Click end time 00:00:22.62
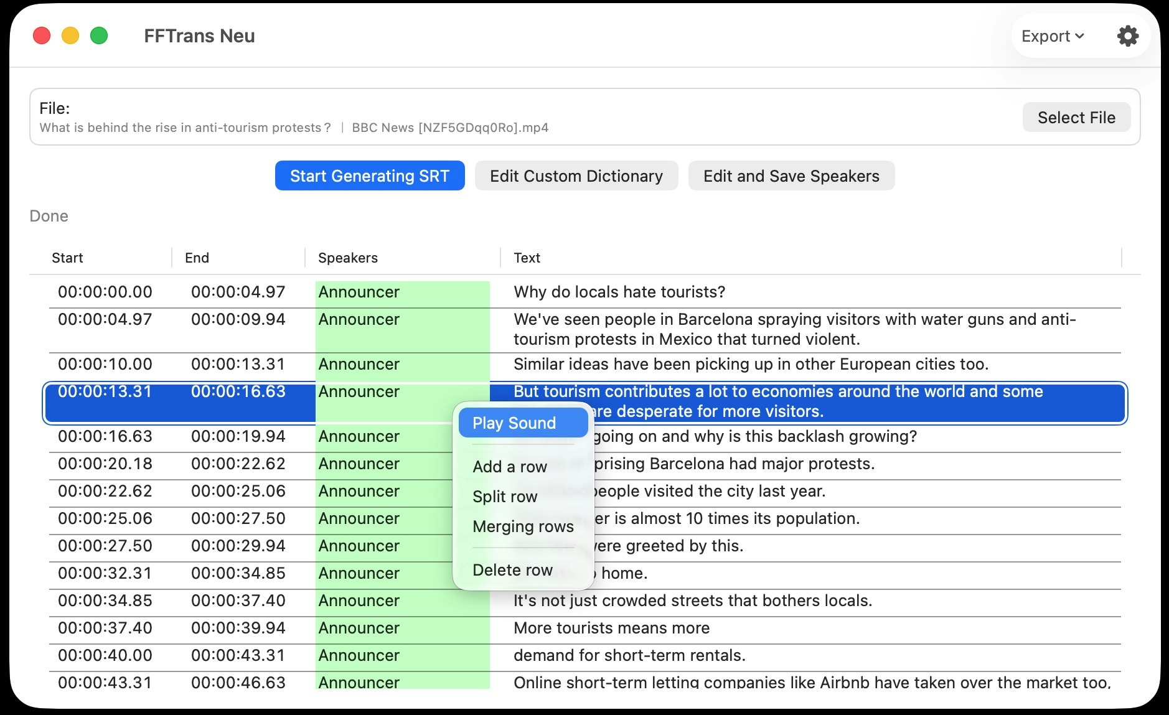1169x715 pixels. tap(238, 464)
